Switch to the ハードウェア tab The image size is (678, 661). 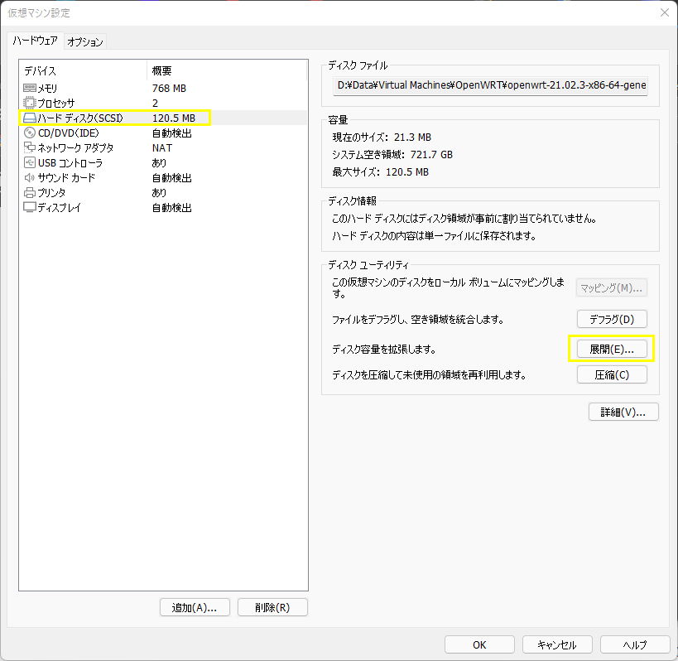tap(35, 41)
